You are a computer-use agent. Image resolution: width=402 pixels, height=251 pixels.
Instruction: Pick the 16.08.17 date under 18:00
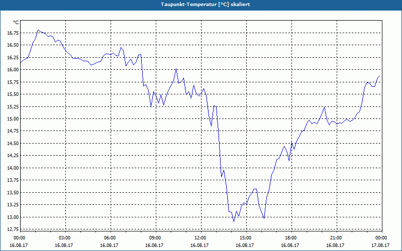coord(290,245)
